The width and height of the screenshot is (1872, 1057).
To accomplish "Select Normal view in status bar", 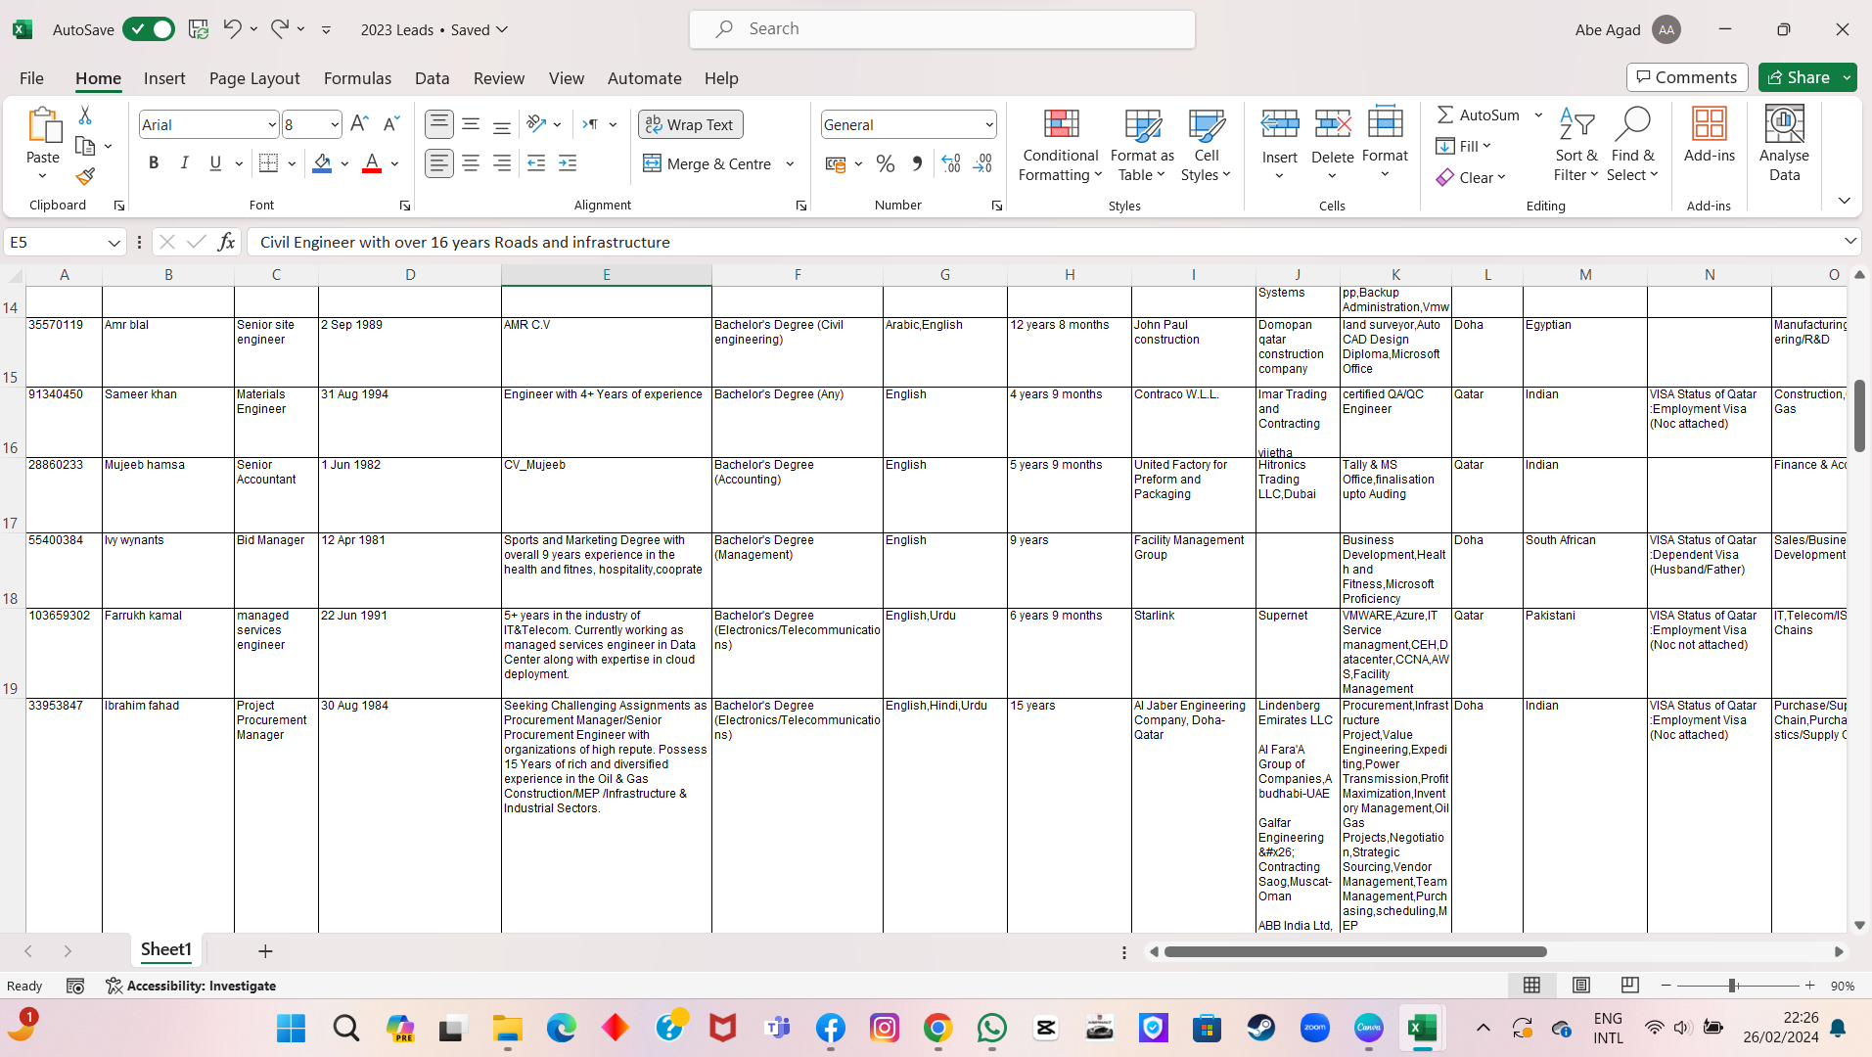I will [1532, 986].
